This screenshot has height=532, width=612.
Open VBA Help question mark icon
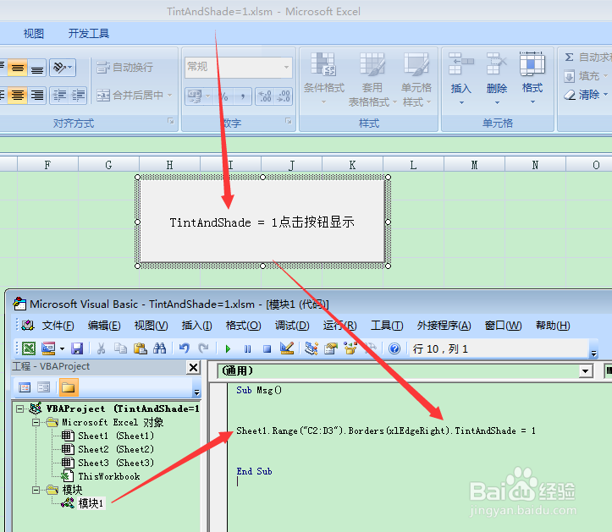[394, 348]
